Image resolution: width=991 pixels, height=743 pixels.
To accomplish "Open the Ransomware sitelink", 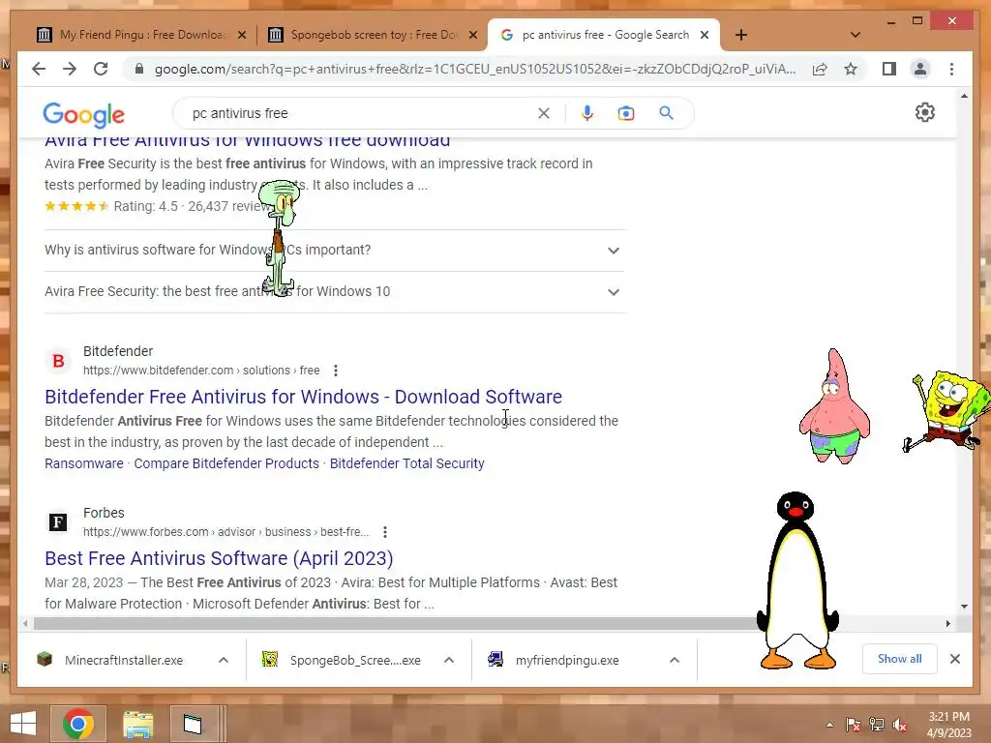I will (x=84, y=463).
